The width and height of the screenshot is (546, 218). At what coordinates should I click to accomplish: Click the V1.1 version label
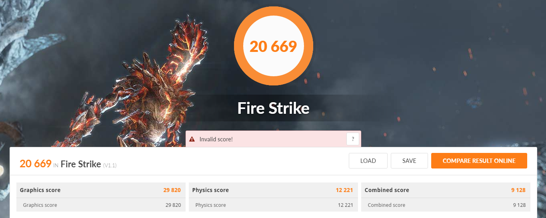[x=110, y=165]
